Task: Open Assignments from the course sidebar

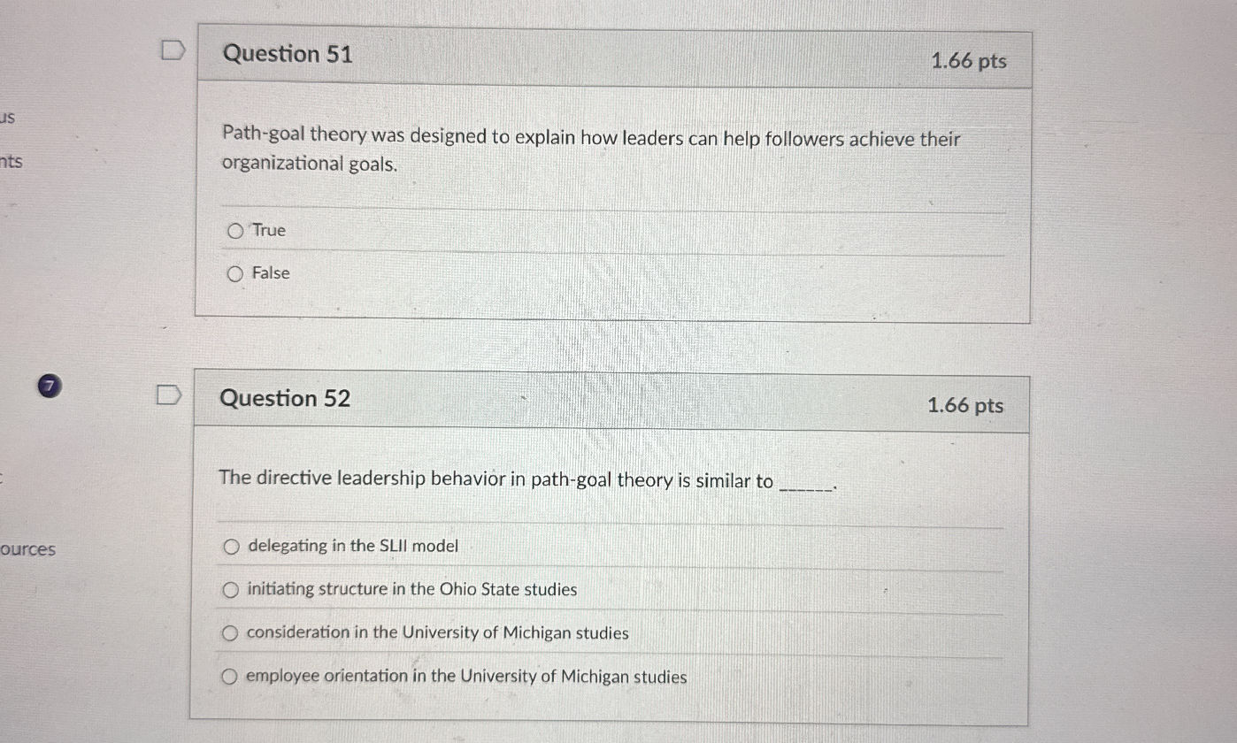Action: [x=11, y=163]
